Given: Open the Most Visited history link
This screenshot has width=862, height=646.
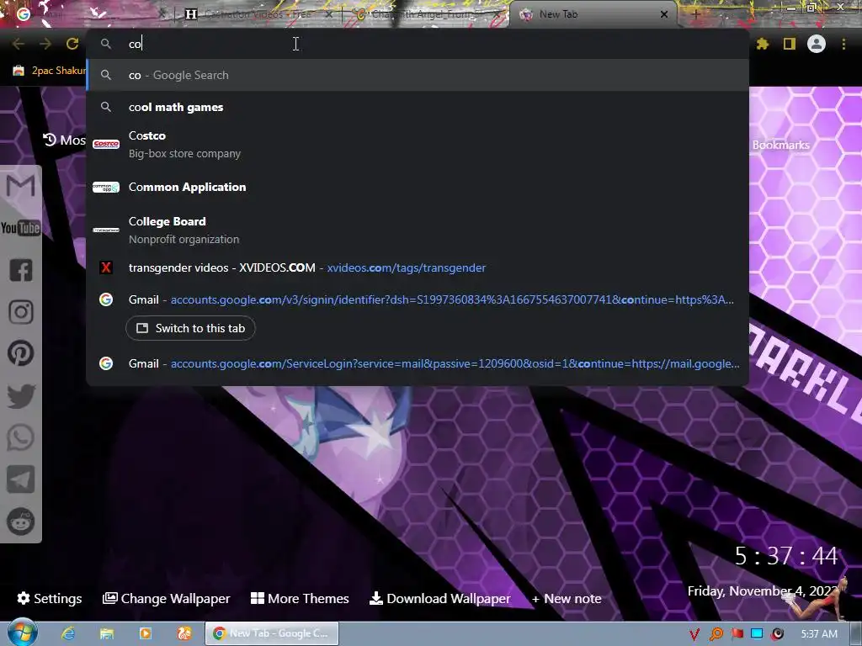Looking at the screenshot, I should coord(64,140).
